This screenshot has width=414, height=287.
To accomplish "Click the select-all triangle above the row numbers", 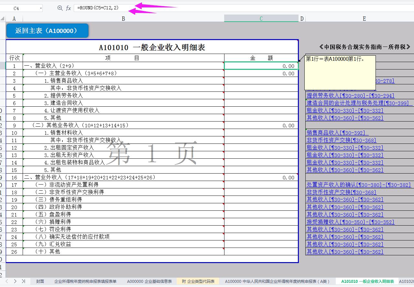I will 2,18.
